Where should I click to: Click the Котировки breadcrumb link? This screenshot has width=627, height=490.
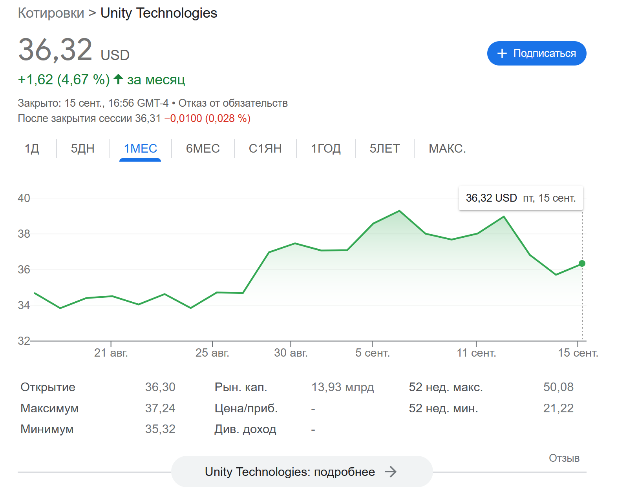pyautogui.click(x=51, y=13)
